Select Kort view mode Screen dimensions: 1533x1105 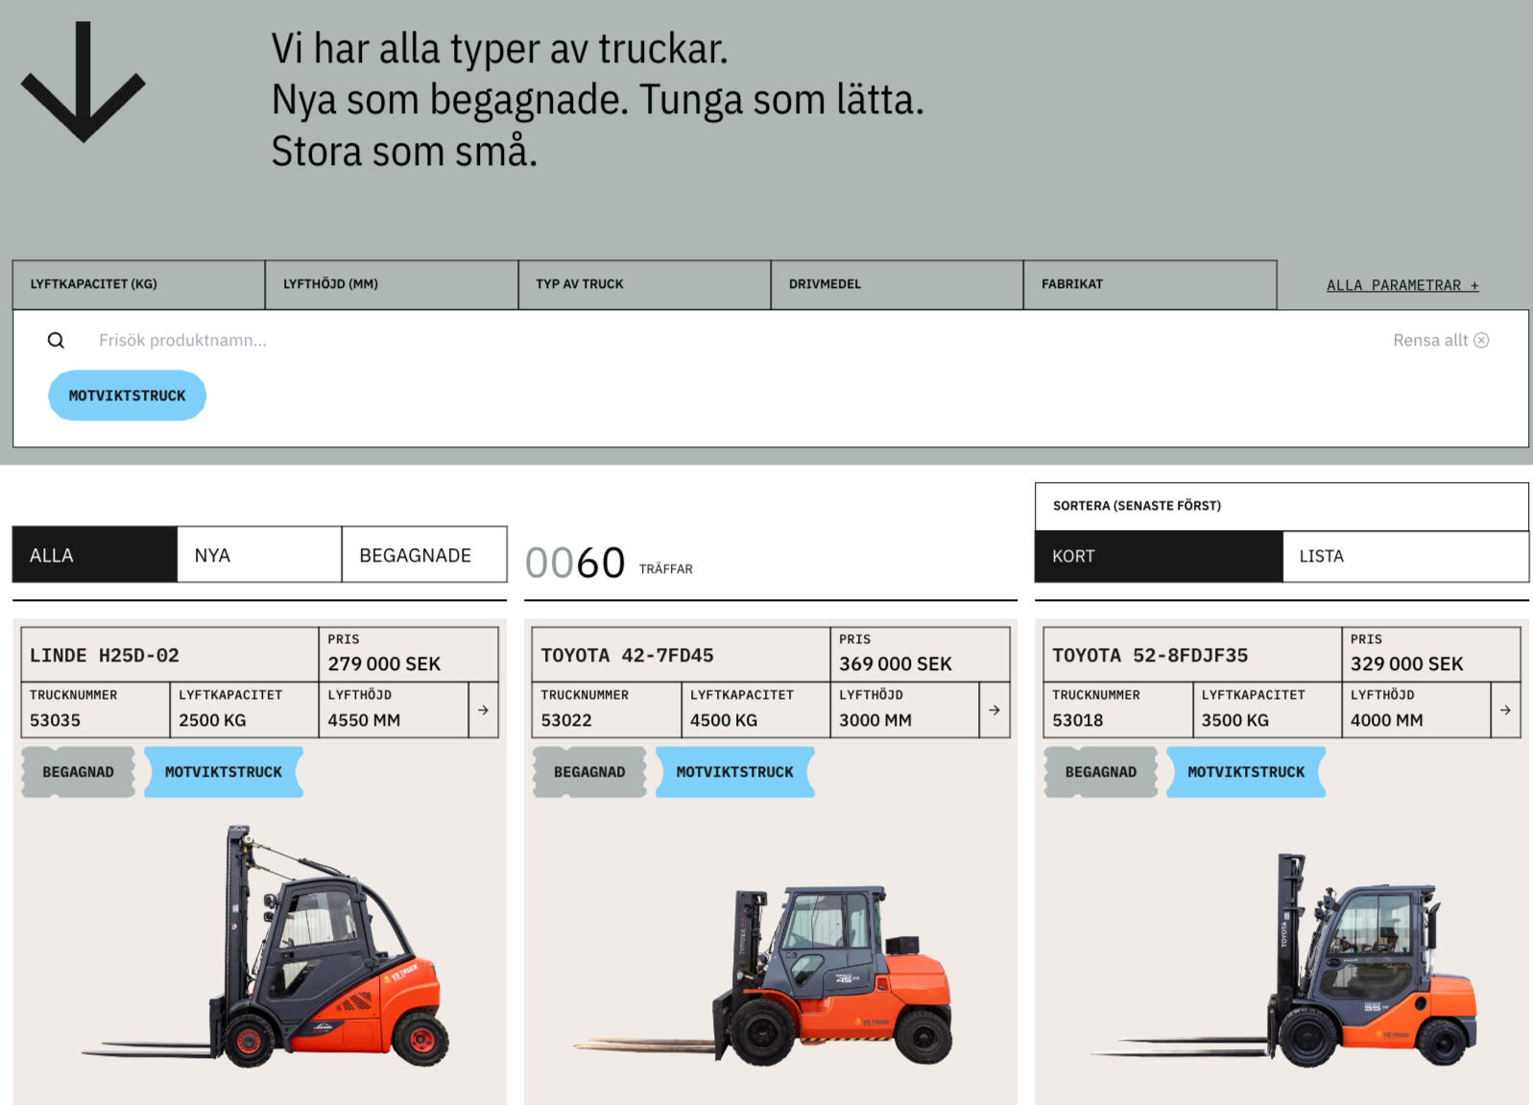(1158, 556)
